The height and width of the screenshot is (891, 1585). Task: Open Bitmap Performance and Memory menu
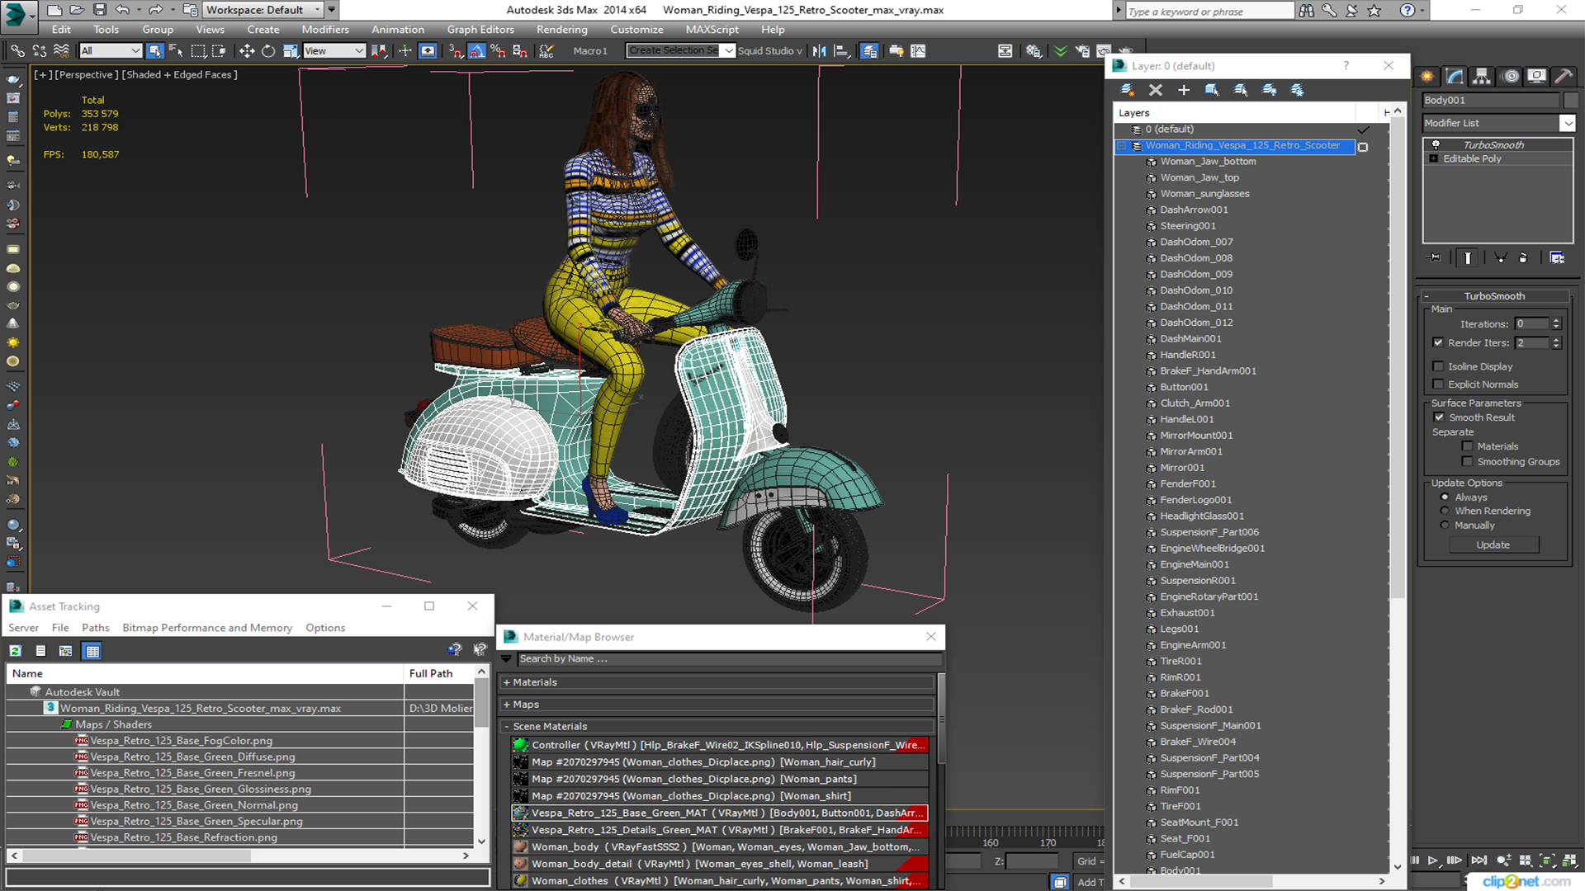pyautogui.click(x=207, y=628)
